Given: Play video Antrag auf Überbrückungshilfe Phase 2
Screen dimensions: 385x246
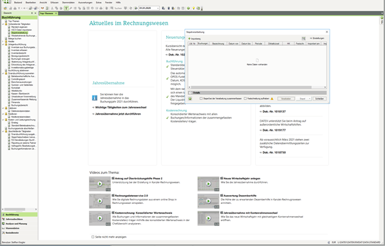Looking at the screenshot, I should [x=100, y=184].
